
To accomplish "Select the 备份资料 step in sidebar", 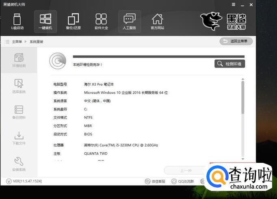I will [x=19, y=112].
